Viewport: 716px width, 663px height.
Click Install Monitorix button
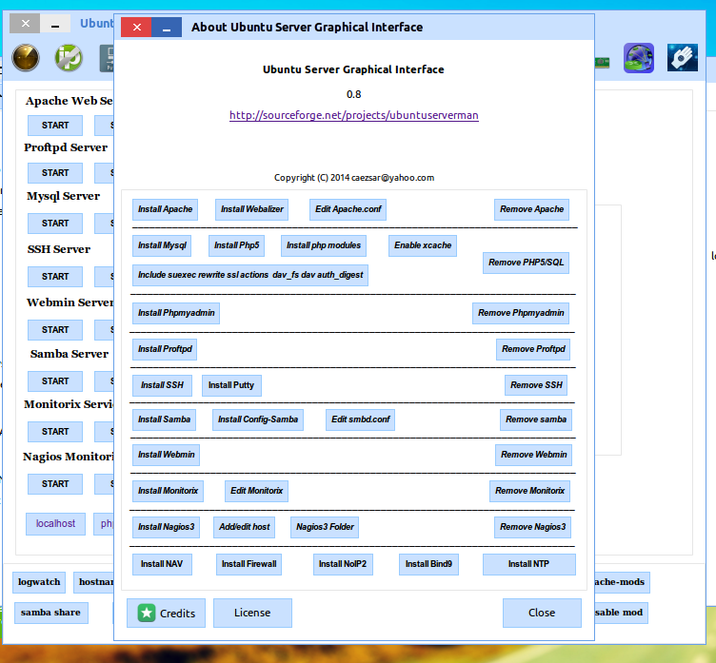[168, 491]
